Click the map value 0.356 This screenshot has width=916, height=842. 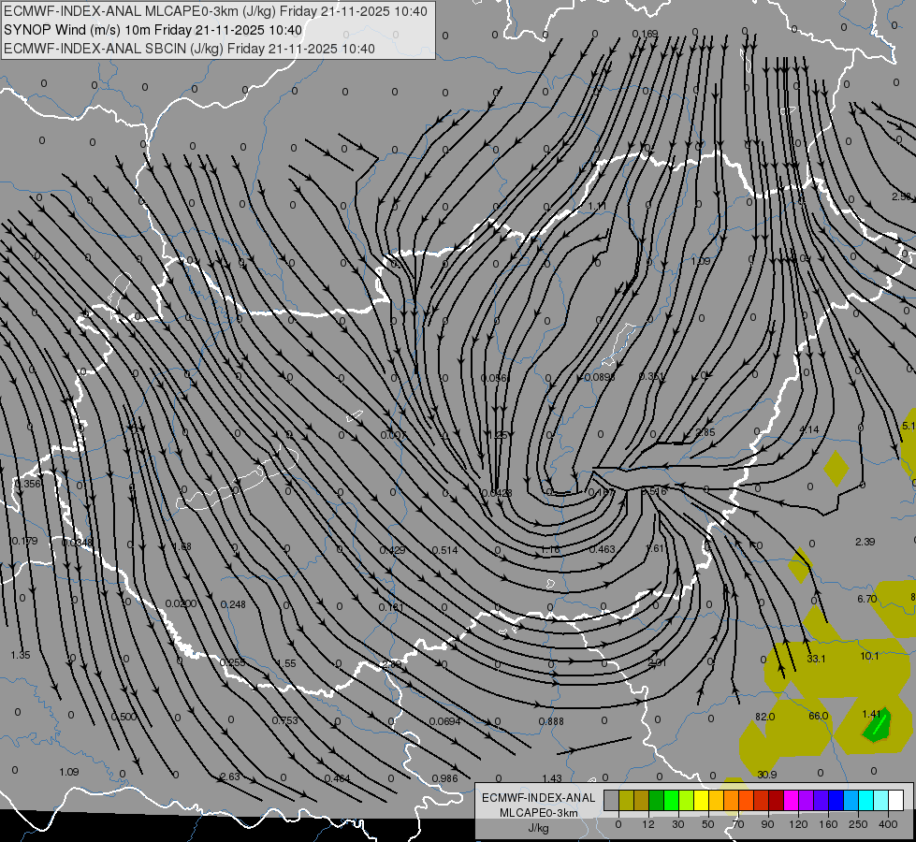(28, 484)
